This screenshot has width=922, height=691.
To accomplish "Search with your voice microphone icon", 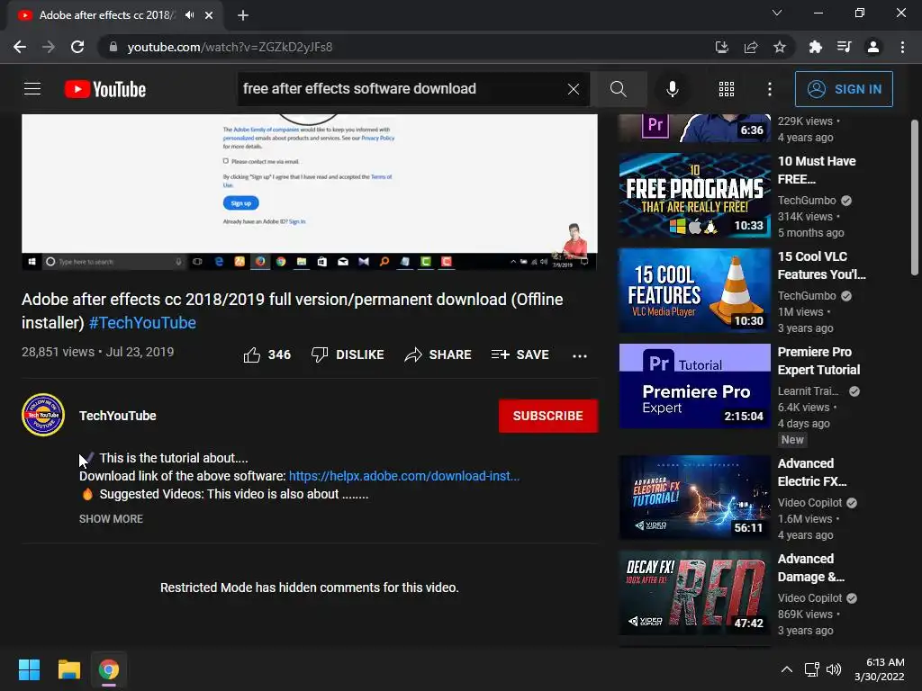I will [672, 89].
